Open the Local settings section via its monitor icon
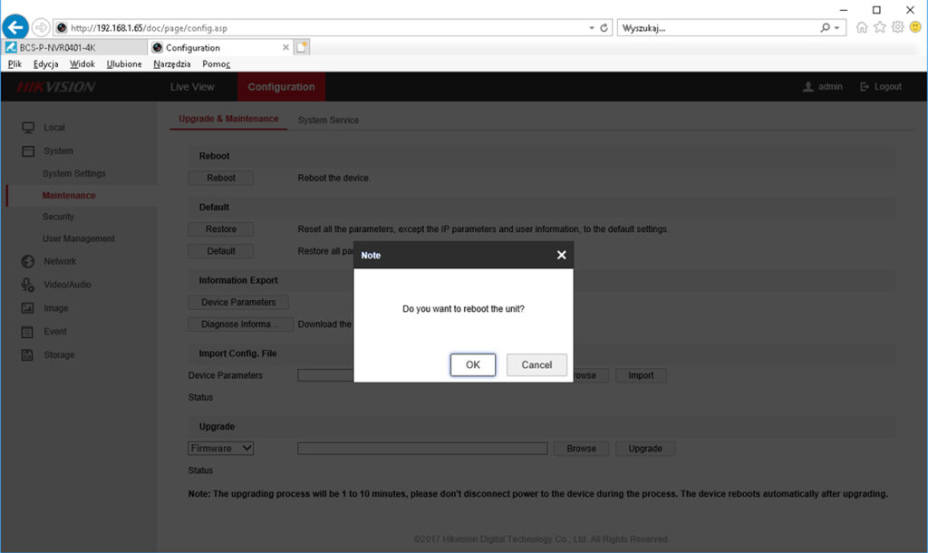Screen dimensions: 928x553 (26, 127)
